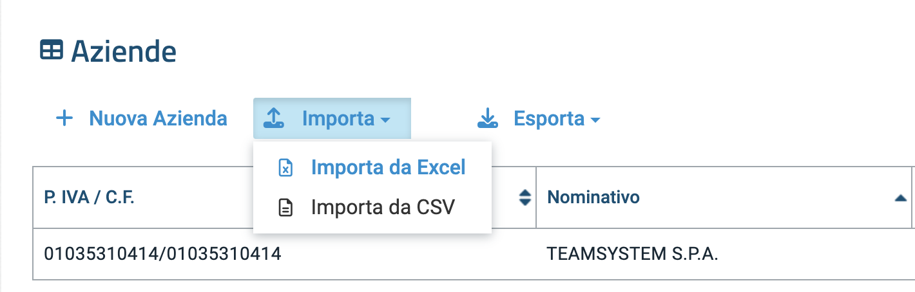Choose Importa da Excel menu entry
This screenshot has width=915, height=292.
388,168
